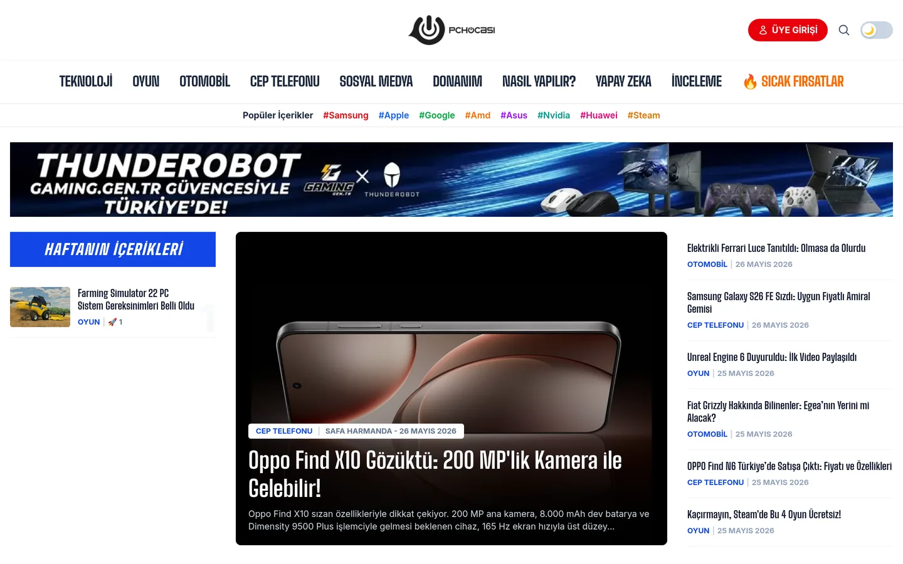Screen dimensions: 903x564
Task: Click the 26 MAYIS 2026 date under Ferrari Luce
Action: click(x=764, y=264)
